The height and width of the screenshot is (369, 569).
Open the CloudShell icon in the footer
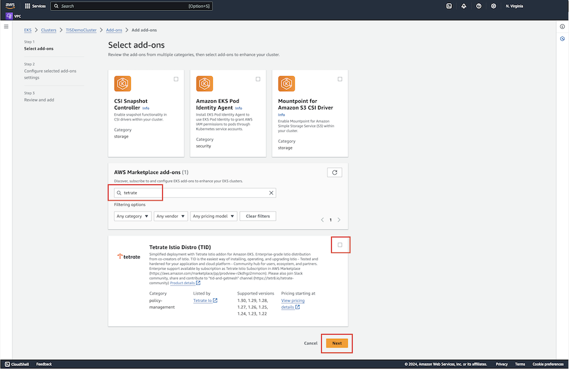(x=7, y=364)
